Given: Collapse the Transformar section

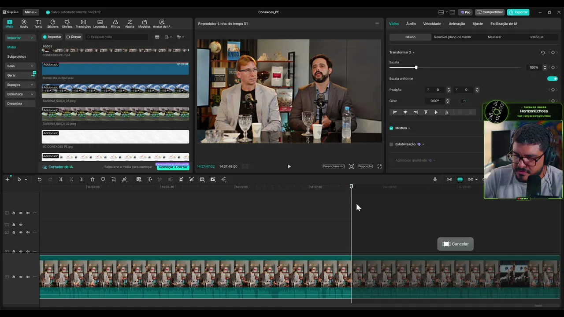Looking at the screenshot, I should pos(413,52).
